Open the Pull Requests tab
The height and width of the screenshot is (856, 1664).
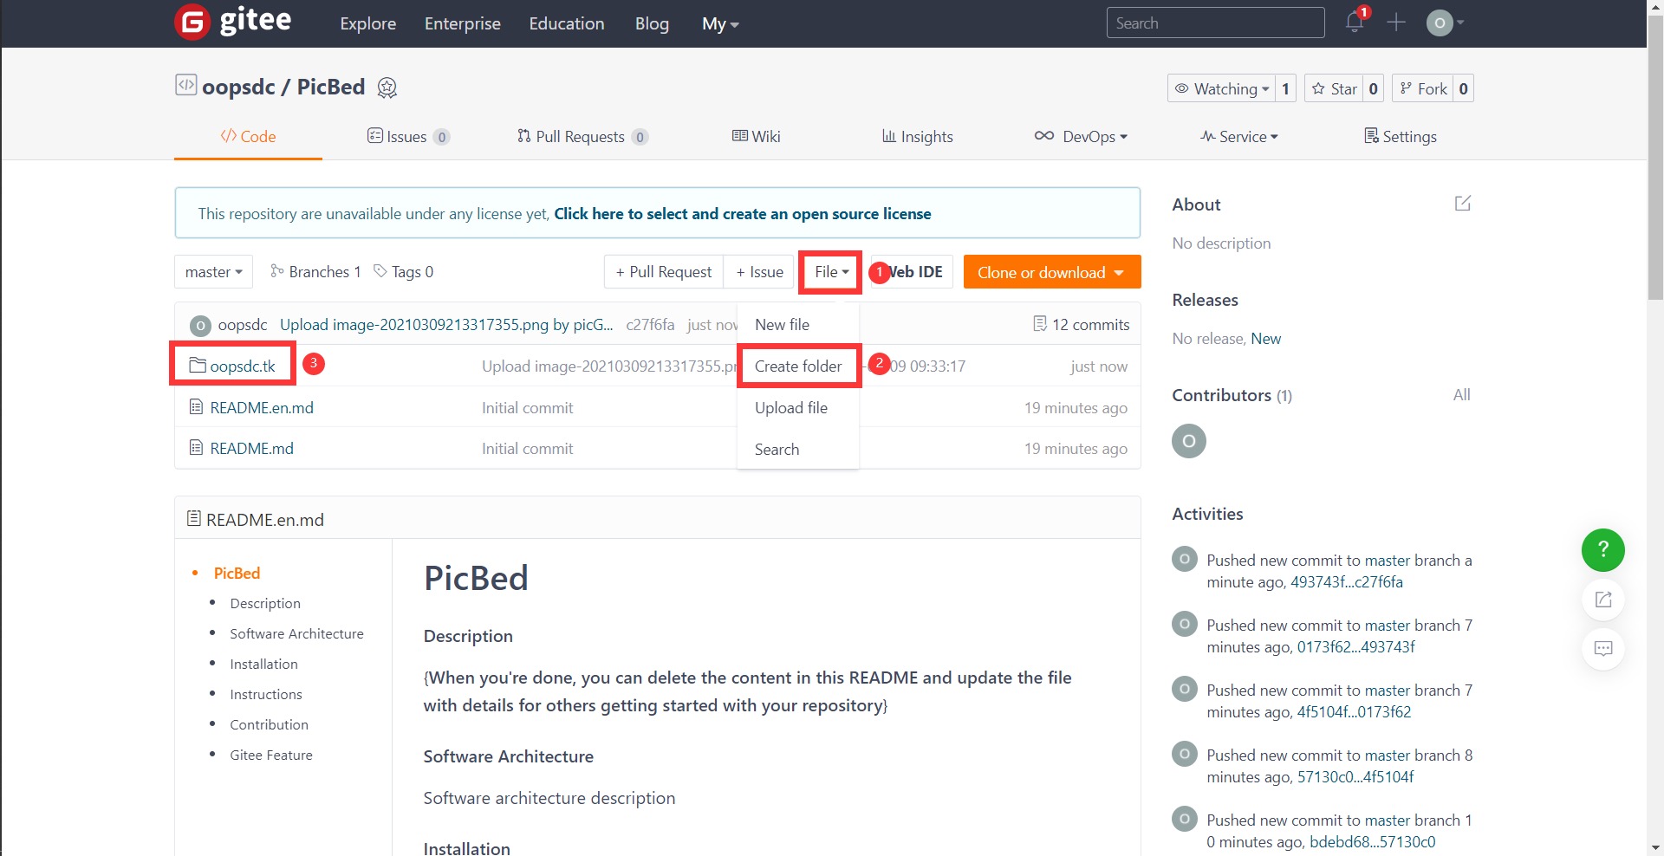tap(582, 136)
